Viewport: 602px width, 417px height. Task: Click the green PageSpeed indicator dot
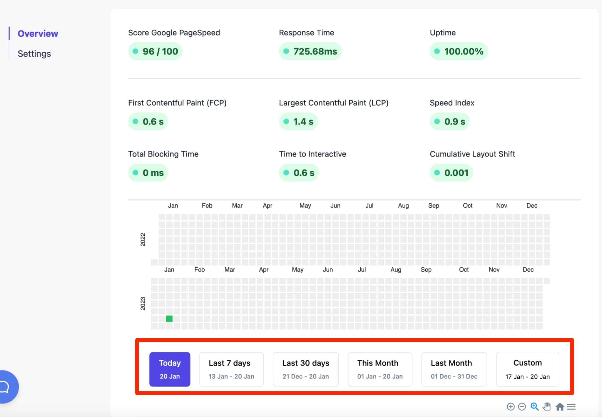coord(135,51)
